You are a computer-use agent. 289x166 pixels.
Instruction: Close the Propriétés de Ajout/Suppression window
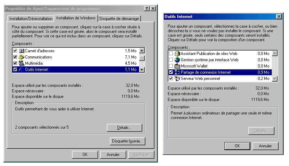click(153, 9)
